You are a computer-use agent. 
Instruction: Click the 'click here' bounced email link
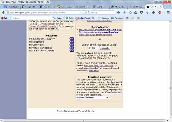[x=94, y=71]
